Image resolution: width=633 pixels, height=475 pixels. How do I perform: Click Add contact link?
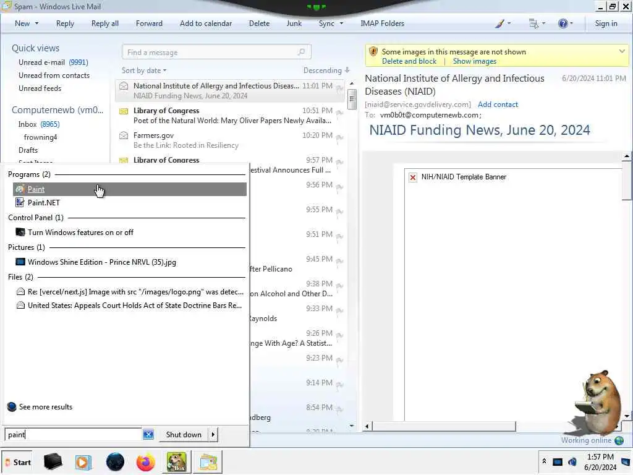click(x=498, y=104)
